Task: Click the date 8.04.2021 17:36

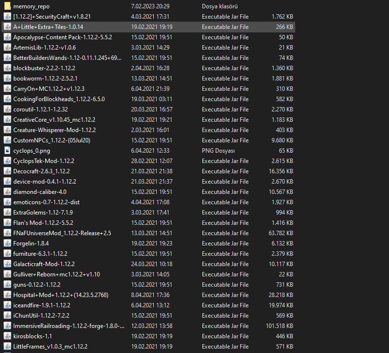Action: point(150,295)
